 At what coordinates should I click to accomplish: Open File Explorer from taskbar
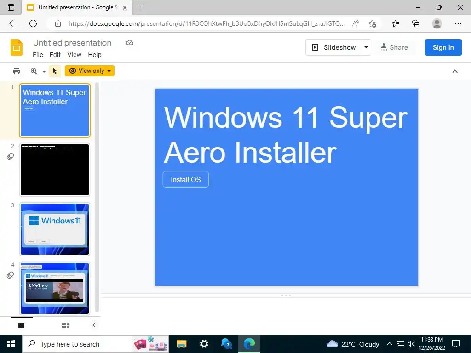tap(181, 344)
